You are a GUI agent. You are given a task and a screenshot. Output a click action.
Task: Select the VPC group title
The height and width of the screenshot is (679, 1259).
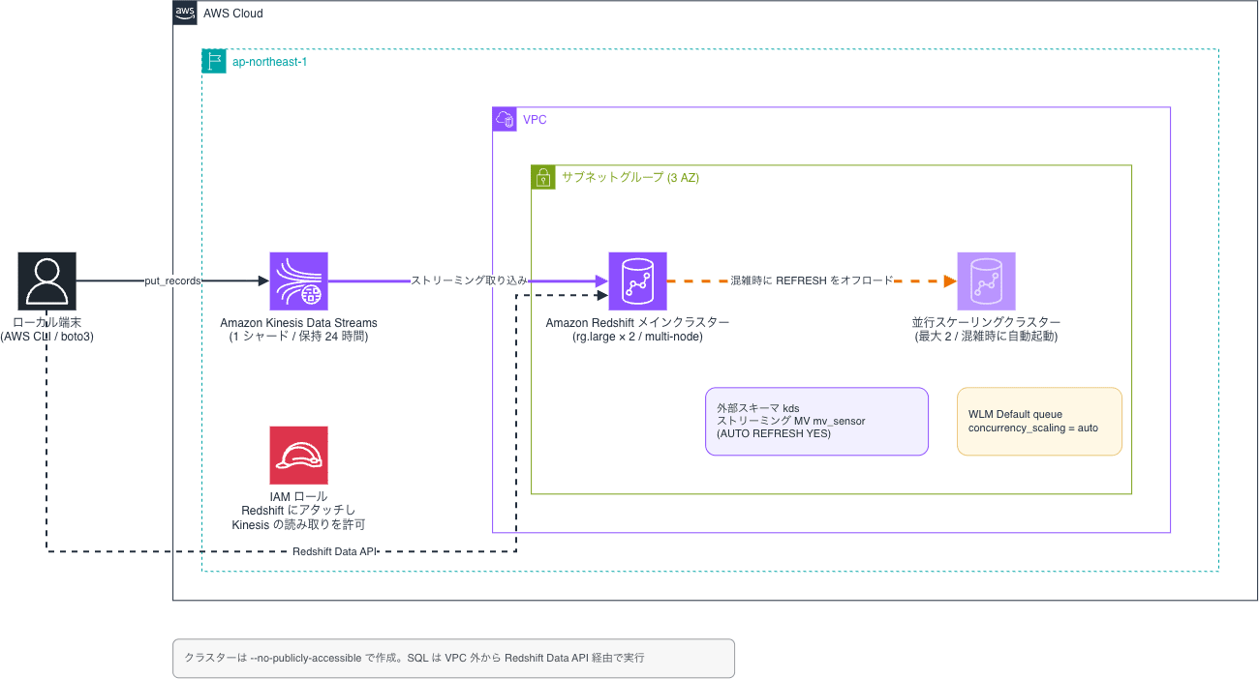point(535,120)
